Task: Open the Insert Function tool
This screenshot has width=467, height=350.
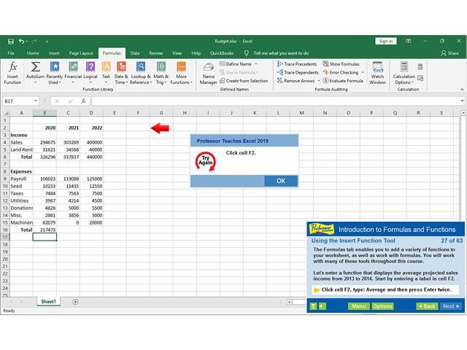Action: point(12,72)
